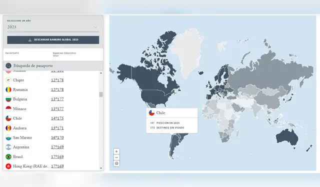Open Rumania ranking link 12°178
Screen dimensions: 320x187
click(57, 89)
